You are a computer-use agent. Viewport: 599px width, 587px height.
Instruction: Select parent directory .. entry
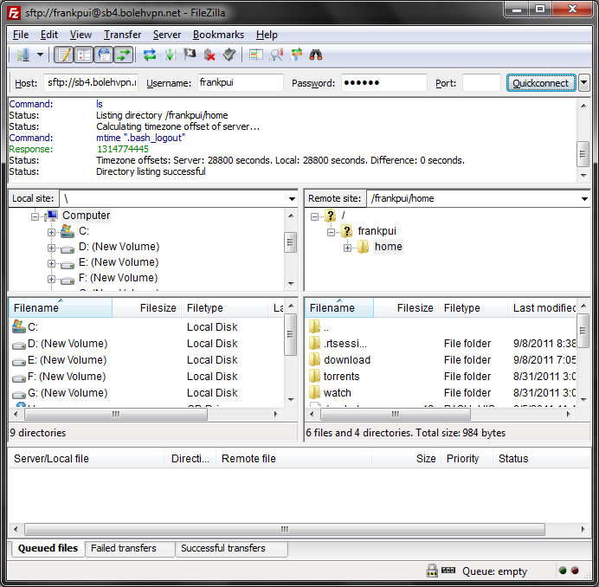pyautogui.click(x=325, y=327)
